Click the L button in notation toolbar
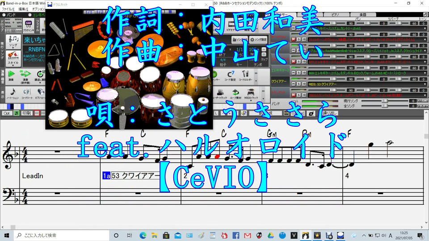The height and width of the screenshot is (241, 429). coord(216,113)
